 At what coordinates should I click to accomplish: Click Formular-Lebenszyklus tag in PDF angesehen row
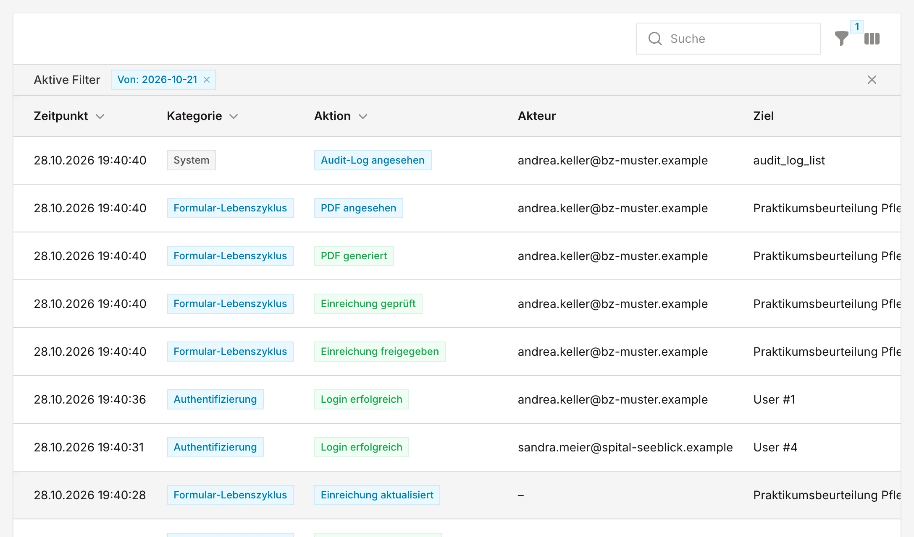coord(231,208)
